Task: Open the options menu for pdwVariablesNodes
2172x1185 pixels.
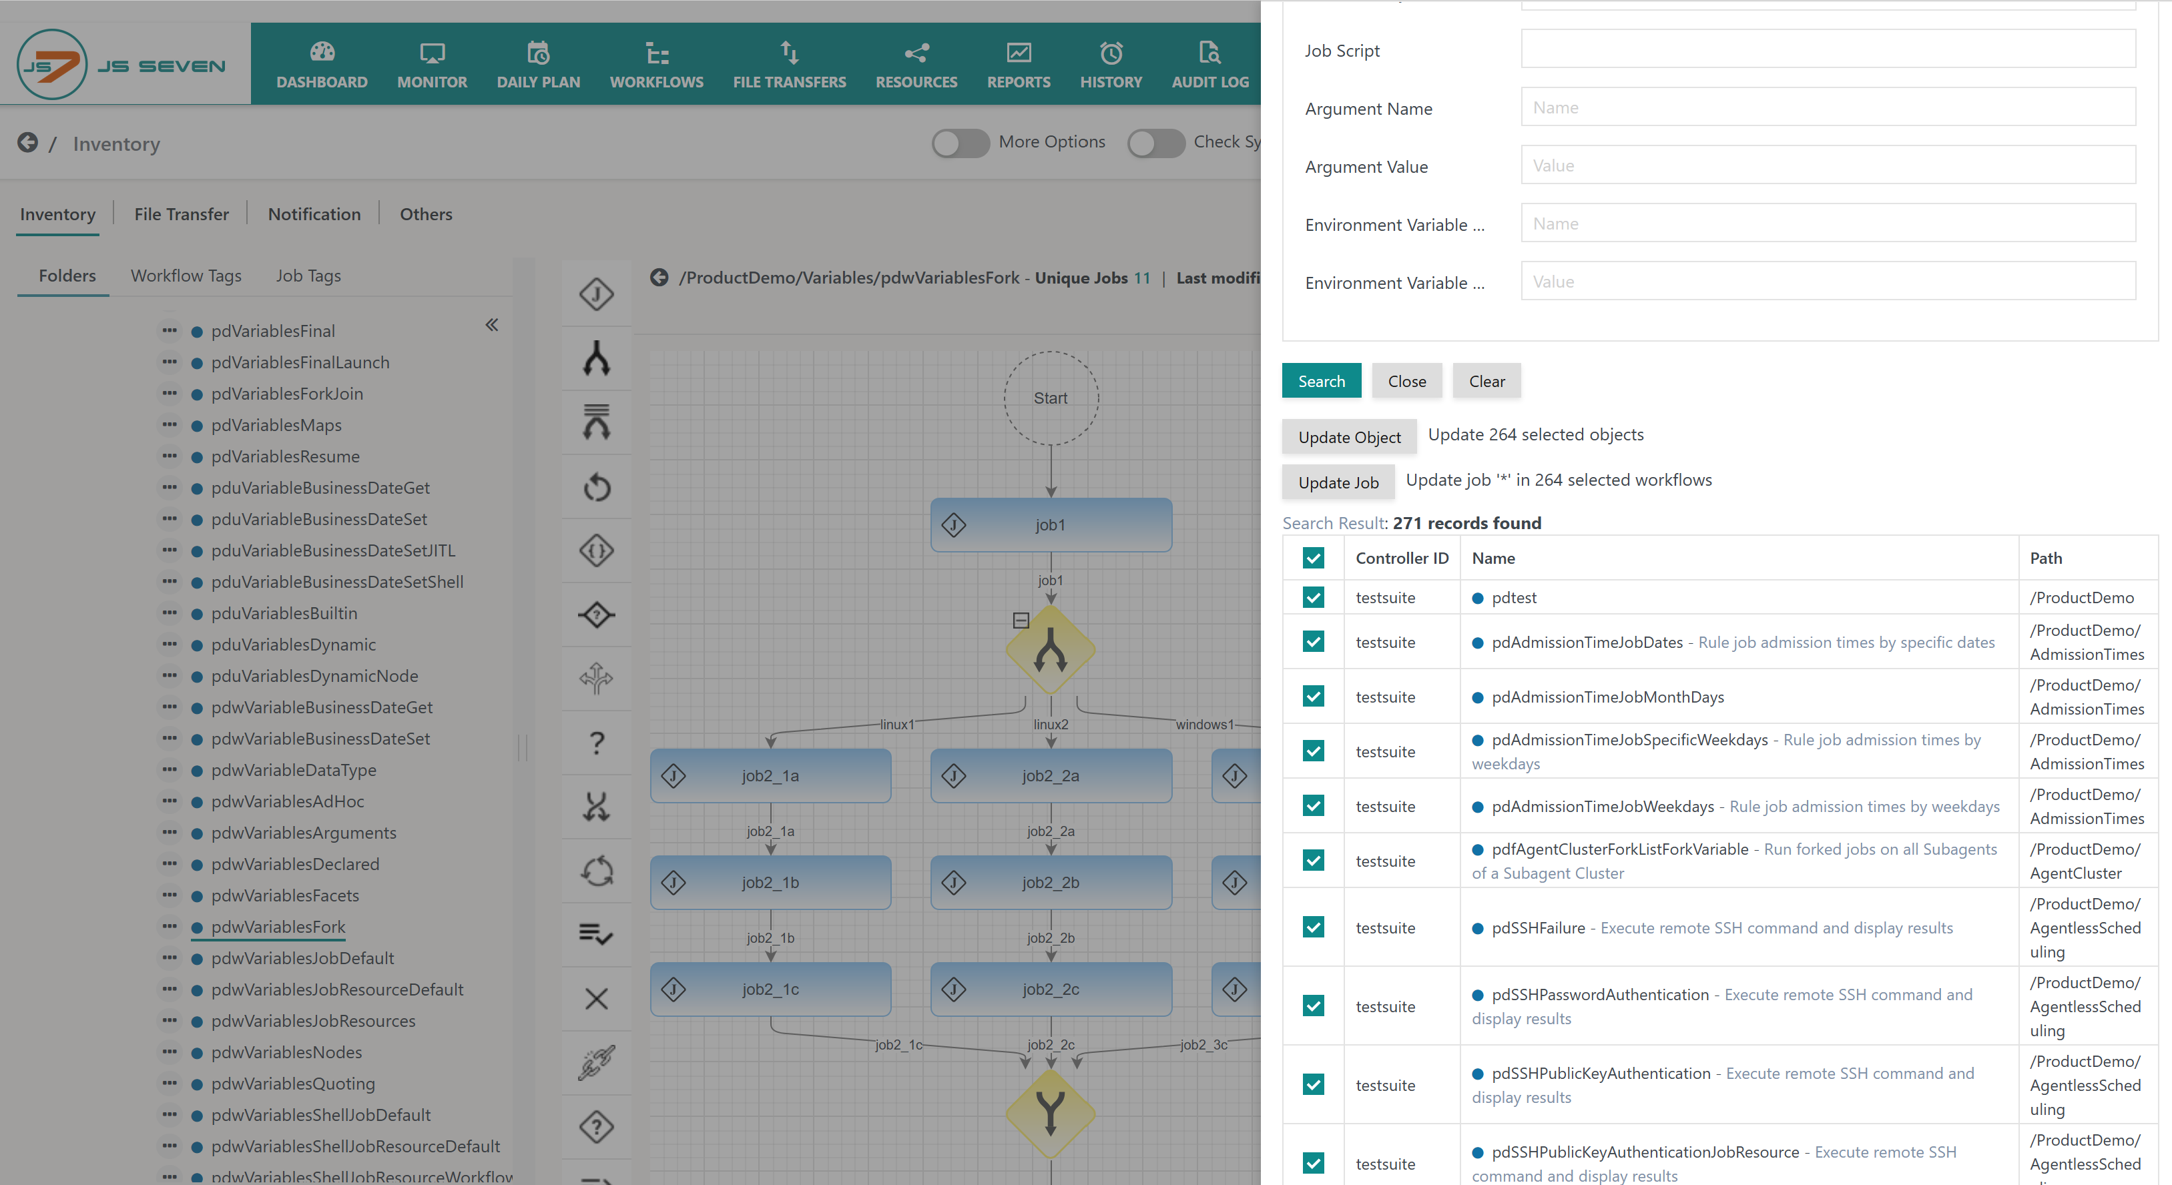Action: (x=170, y=1052)
